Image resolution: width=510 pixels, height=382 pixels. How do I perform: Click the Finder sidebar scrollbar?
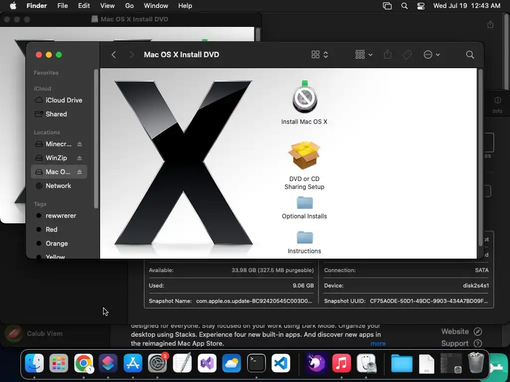click(96, 139)
